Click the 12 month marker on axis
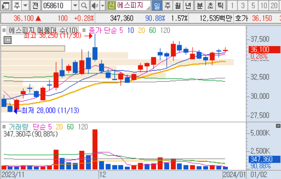The height and width of the screenshot is (179, 281). click(x=103, y=175)
